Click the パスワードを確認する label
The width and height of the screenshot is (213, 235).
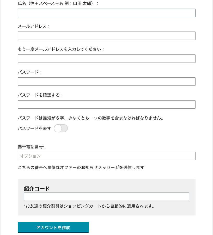click(41, 95)
